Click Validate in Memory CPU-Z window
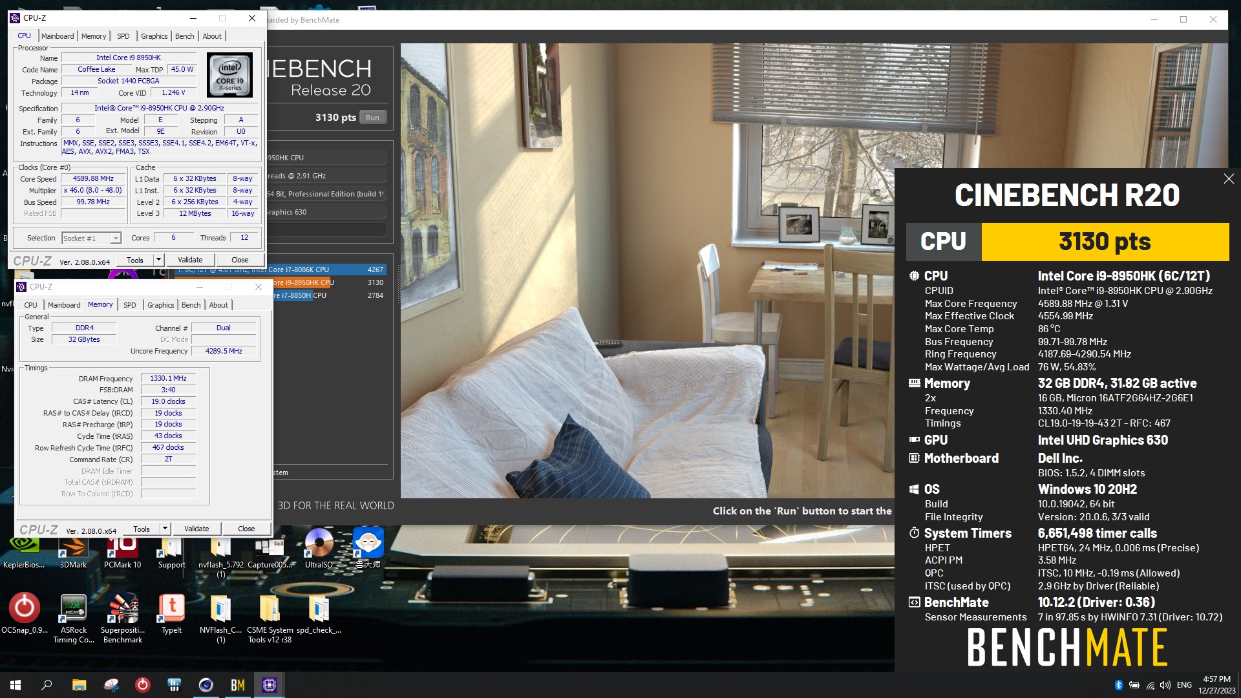The height and width of the screenshot is (698, 1241). [196, 529]
